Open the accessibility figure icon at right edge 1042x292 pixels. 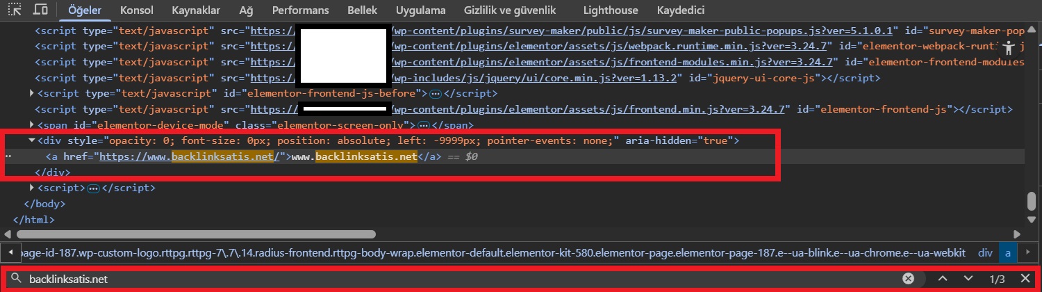coord(1009,47)
